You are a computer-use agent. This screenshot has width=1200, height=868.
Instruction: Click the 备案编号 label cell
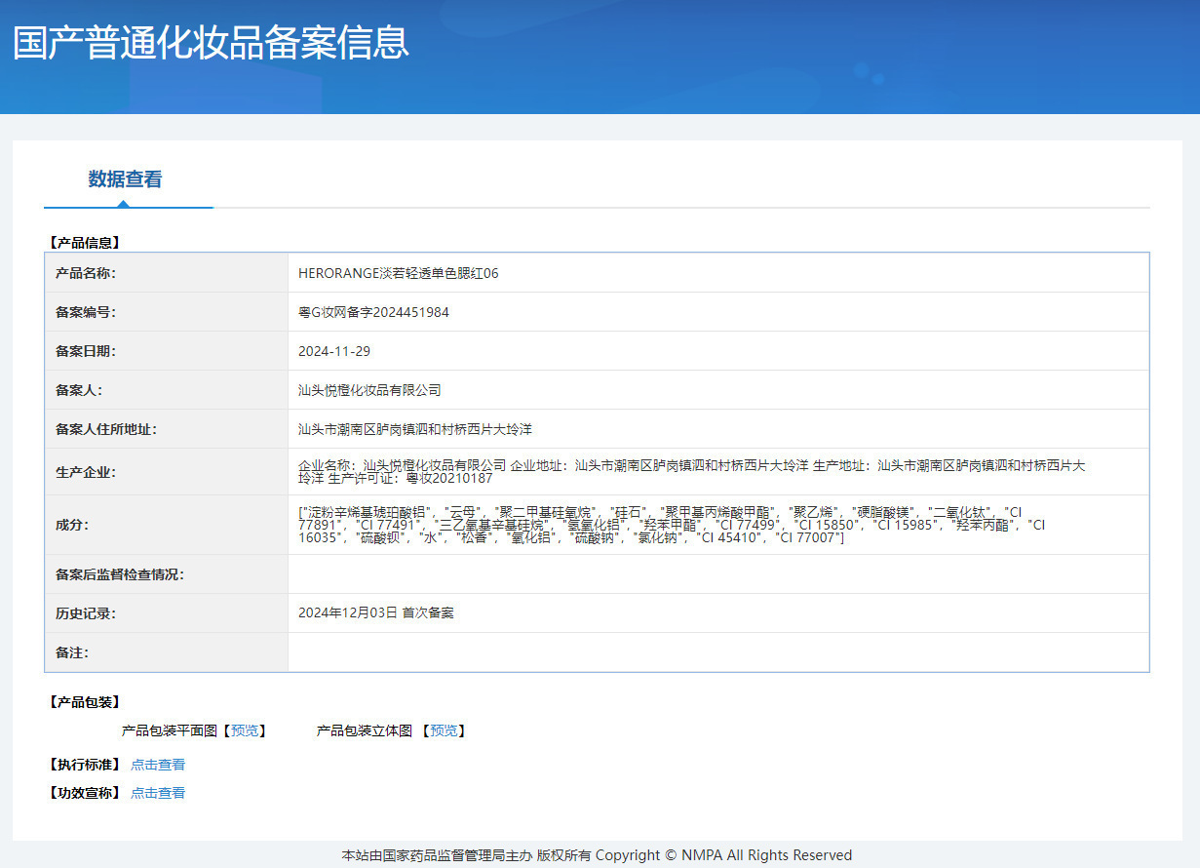167,312
